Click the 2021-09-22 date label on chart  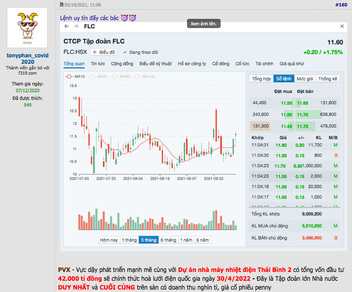click(x=213, y=178)
